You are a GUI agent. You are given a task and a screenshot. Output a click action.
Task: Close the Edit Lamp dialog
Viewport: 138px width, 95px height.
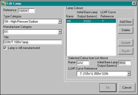point(134,3)
